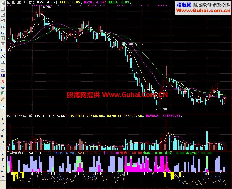The height and width of the screenshot is (189, 232).
Task: Click the green arrow import icon
Action: pyautogui.click(x=3, y=93)
